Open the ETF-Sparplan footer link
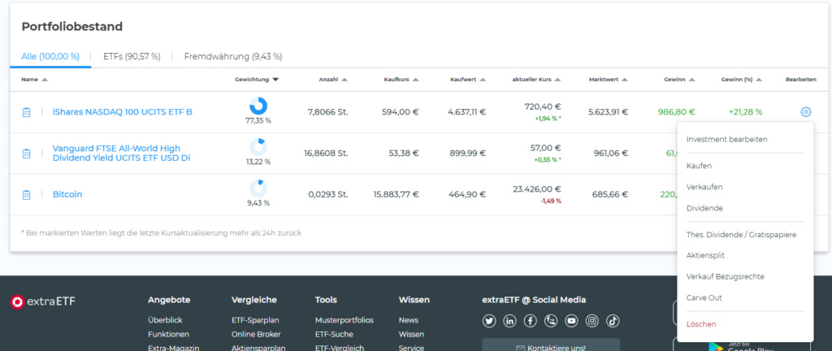The height and width of the screenshot is (351, 832). click(255, 320)
